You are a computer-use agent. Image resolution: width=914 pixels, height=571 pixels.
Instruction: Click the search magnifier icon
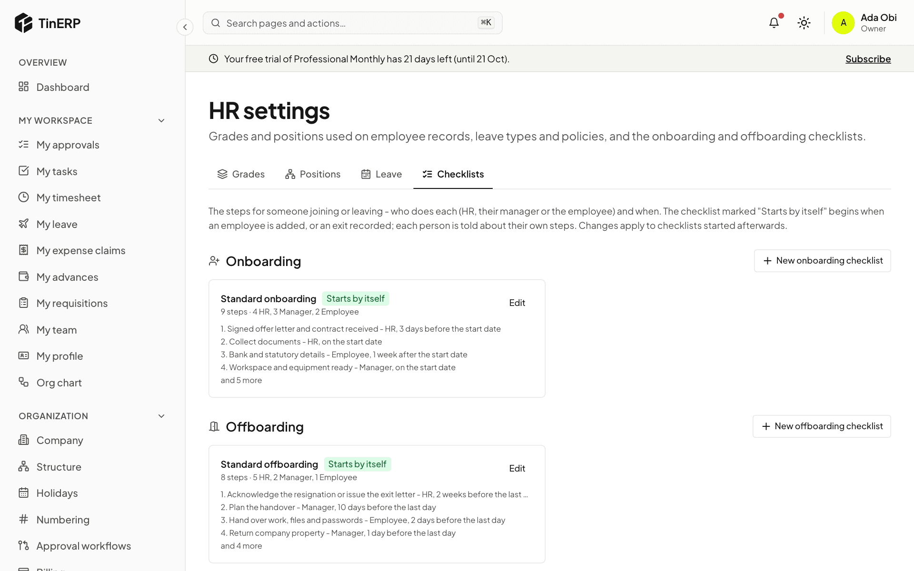(x=216, y=23)
